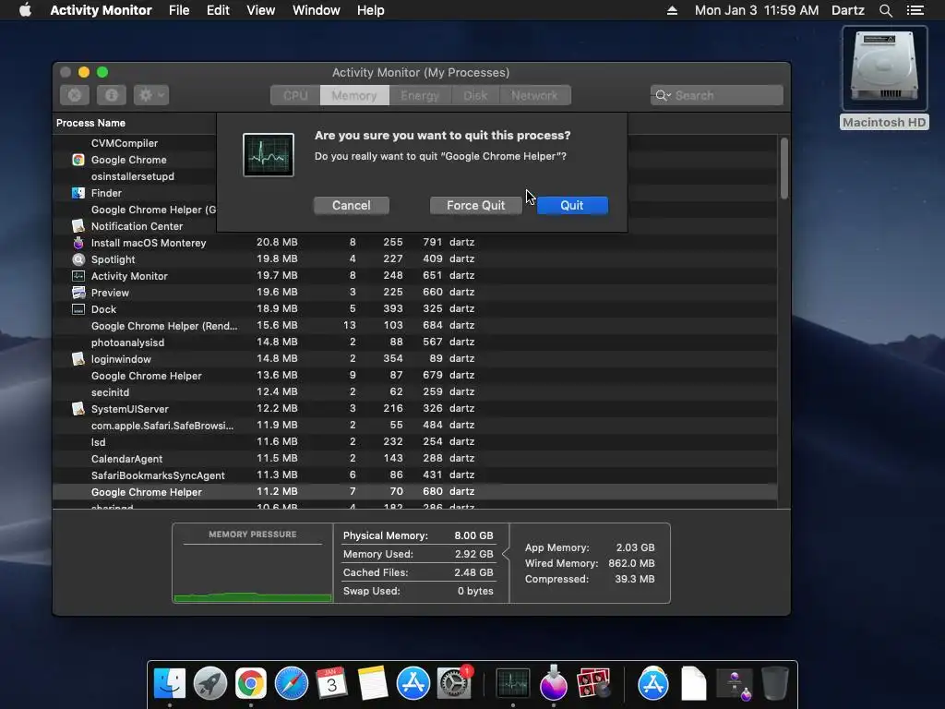Open Notes from the Dock

373,684
